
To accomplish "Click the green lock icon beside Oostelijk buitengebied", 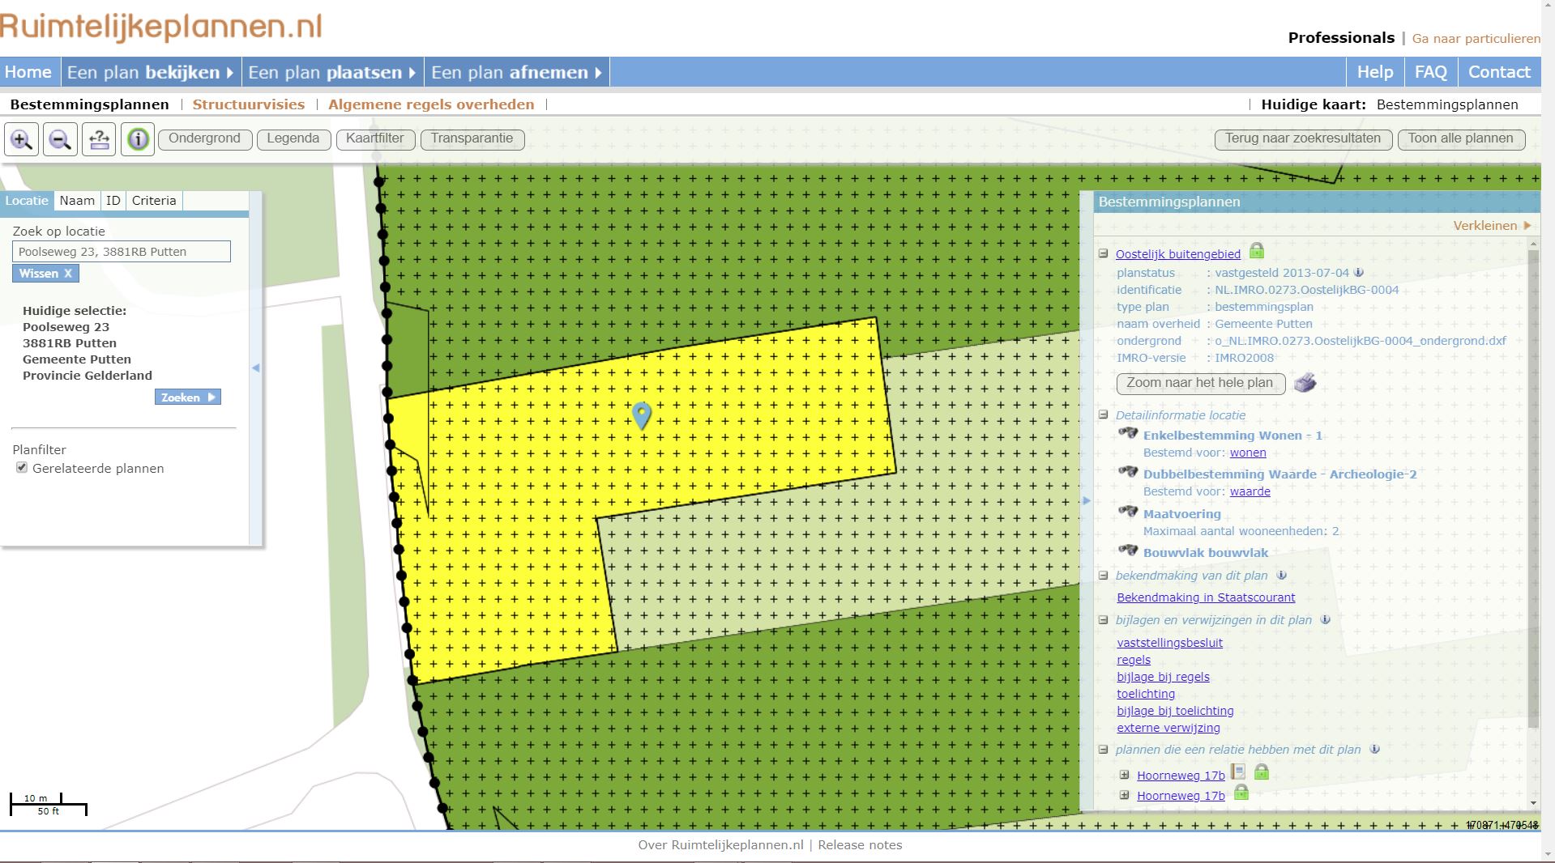I will point(1256,251).
